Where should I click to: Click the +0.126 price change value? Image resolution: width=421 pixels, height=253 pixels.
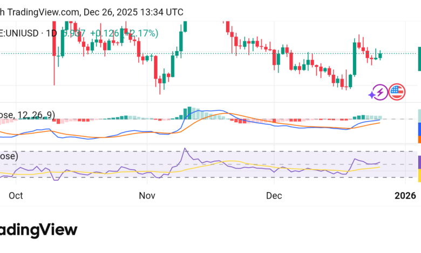(105, 33)
